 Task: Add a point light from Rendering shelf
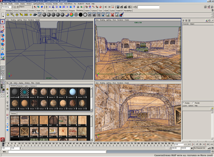pos(17,15)
